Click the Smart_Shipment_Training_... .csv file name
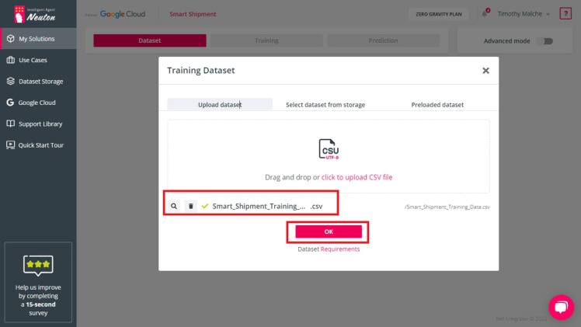 click(267, 206)
